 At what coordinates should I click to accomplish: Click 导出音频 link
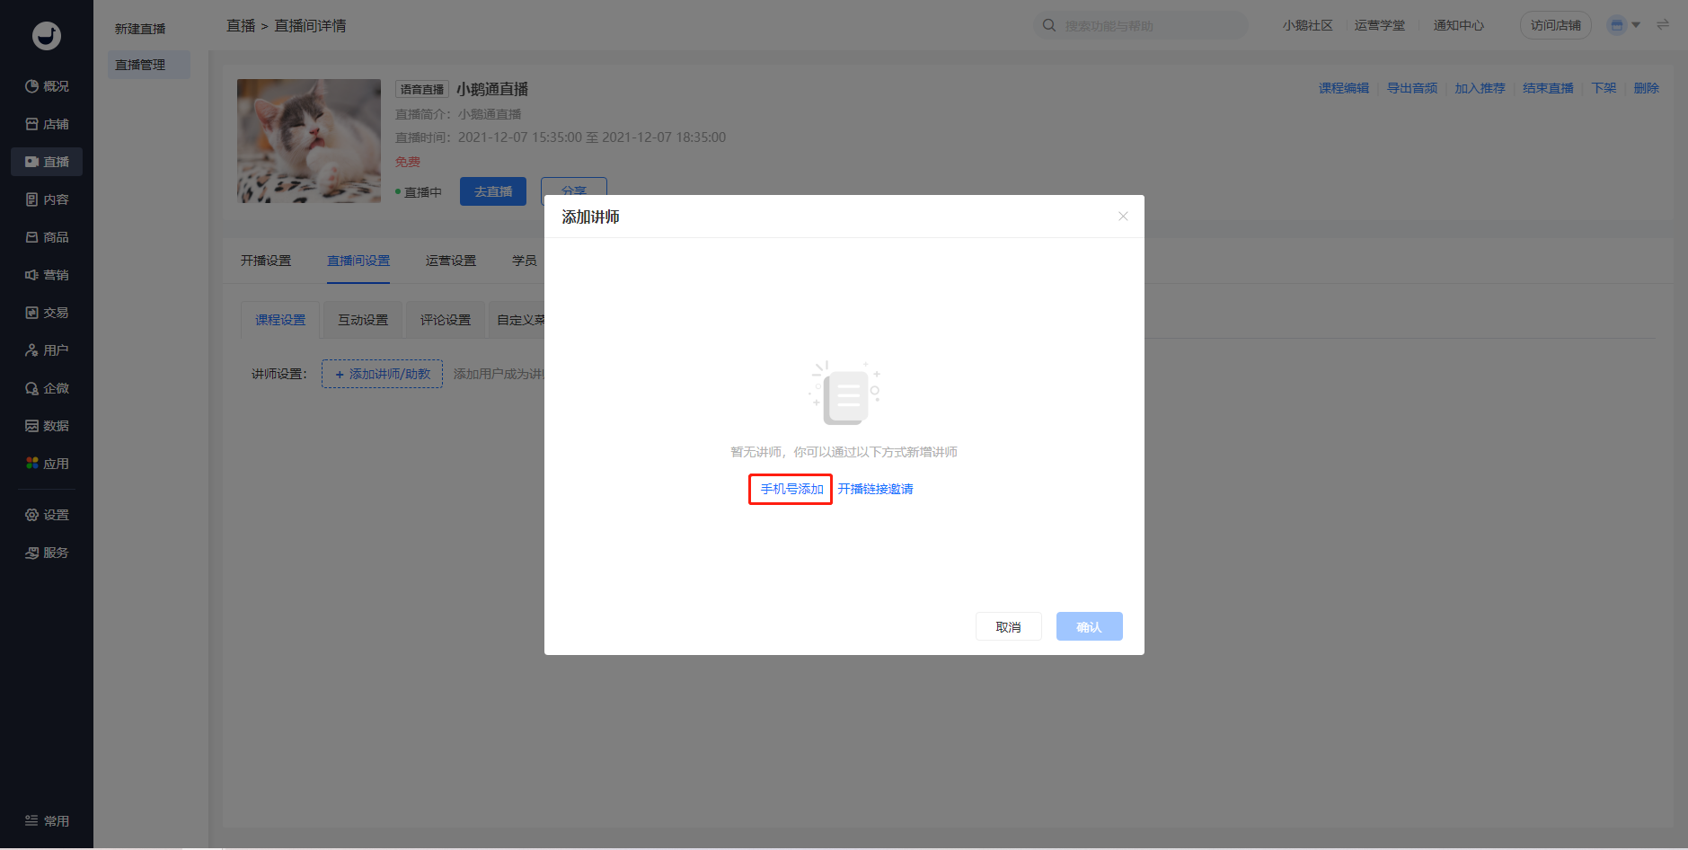pyautogui.click(x=1412, y=88)
